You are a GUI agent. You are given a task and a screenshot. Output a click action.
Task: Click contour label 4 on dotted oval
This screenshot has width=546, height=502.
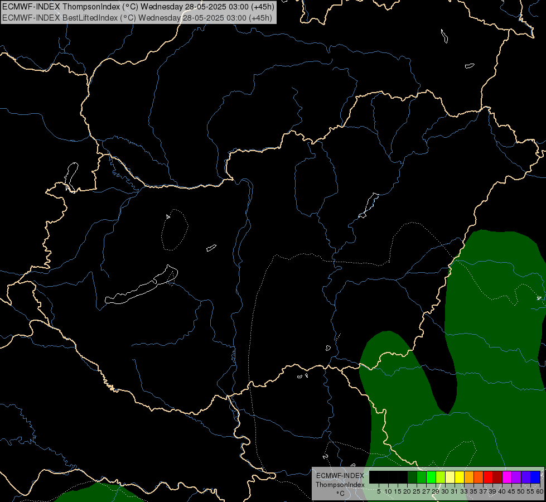(168, 216)
